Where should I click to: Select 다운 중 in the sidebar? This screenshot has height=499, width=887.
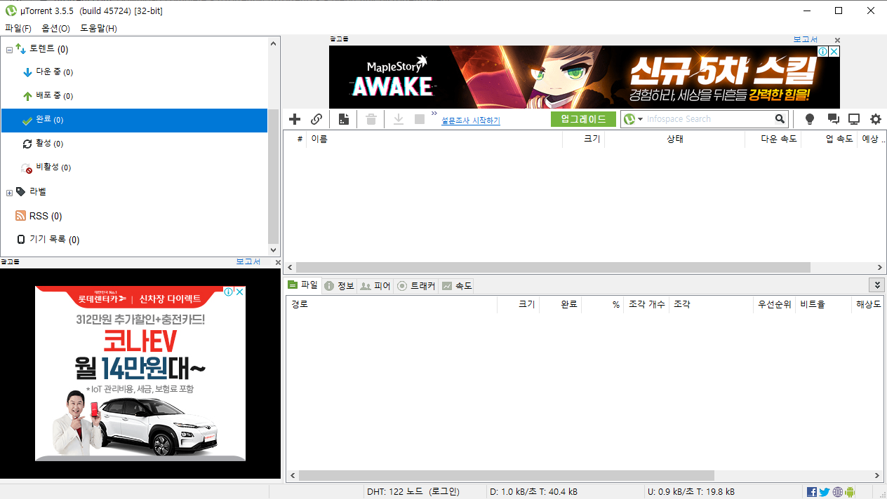coord(48,72)
